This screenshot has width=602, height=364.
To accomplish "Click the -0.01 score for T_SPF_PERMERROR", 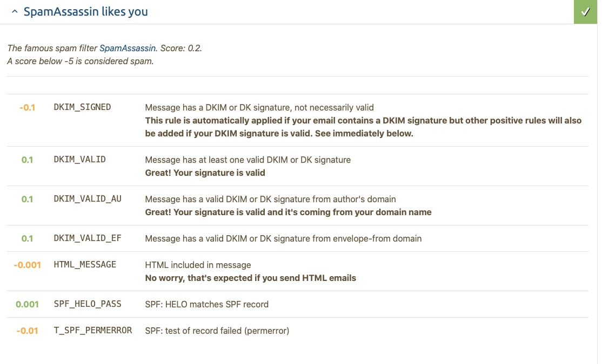I will pyautogui.click(x=27, y=331).
